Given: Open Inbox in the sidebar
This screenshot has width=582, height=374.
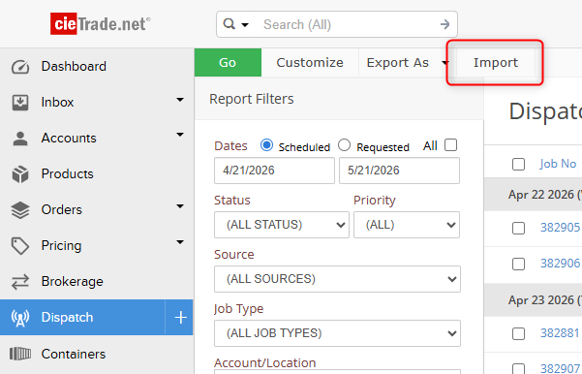Looking at the screenshot, I should click(x=57, y=102).
